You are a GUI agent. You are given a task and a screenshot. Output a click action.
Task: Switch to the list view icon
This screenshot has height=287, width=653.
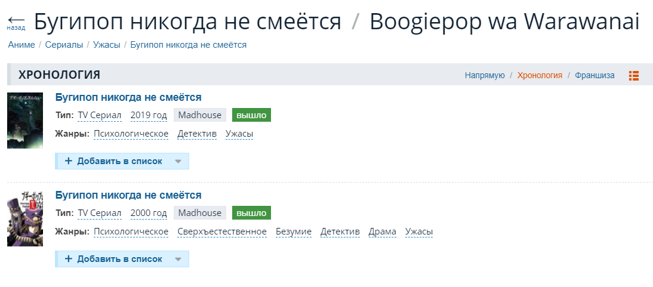[x=633, y=75]
